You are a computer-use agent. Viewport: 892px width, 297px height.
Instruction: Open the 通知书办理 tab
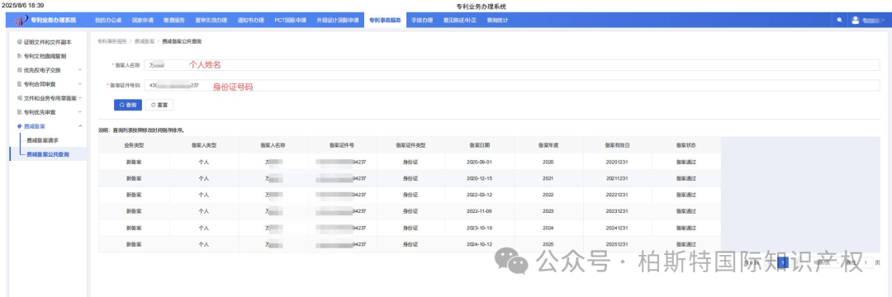click(x=251, y=21)
